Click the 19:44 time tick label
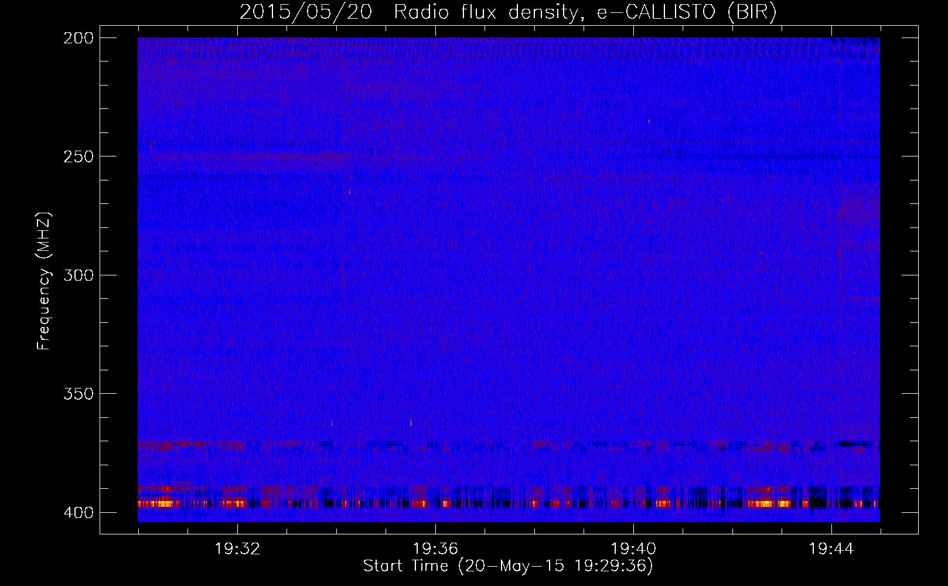948x586 pixels. coord(831,549)
